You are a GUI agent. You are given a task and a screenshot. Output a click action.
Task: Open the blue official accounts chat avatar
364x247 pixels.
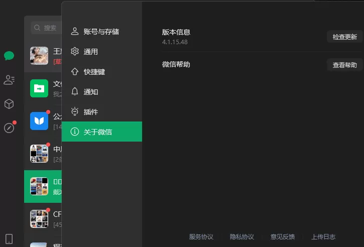(x=39, y=121)
